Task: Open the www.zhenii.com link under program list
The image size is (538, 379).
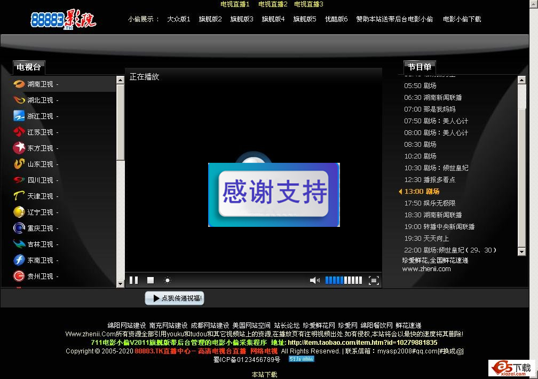Action: click(x=426, y=269)
